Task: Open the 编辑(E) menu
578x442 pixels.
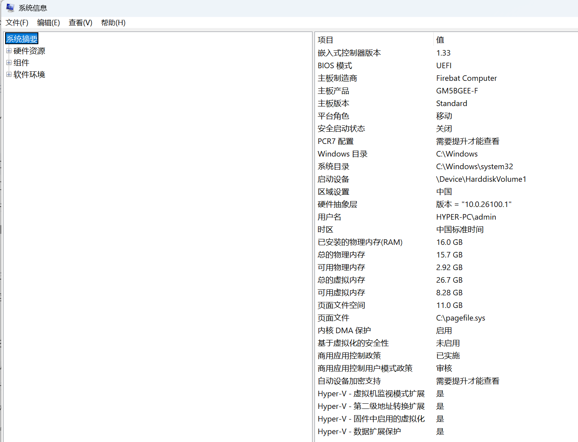Action: (x=48, y=22)
